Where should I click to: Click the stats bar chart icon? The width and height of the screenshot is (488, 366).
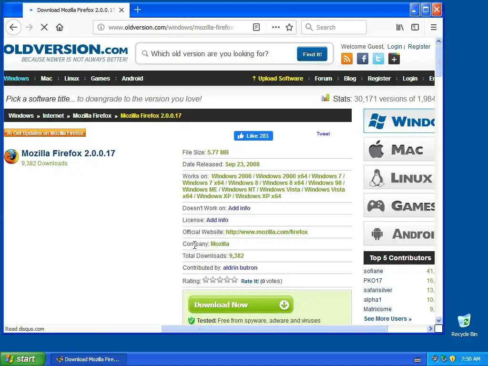point(325,98)
